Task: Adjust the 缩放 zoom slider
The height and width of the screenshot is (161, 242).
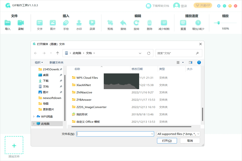Action: (x=218, y=23)
